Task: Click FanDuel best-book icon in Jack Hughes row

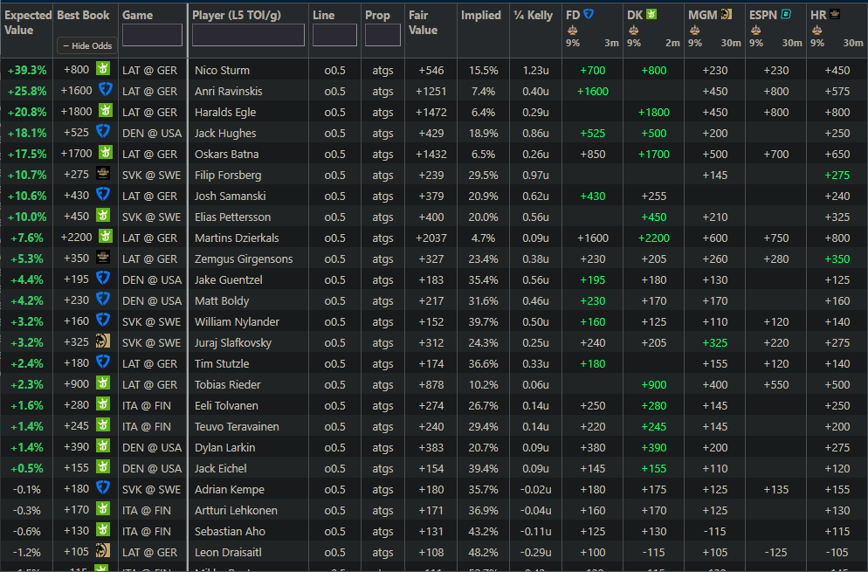Action: (103, 131)
